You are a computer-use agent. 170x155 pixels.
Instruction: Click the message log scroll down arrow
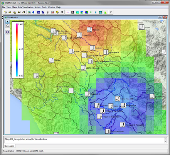pos(165,141)
